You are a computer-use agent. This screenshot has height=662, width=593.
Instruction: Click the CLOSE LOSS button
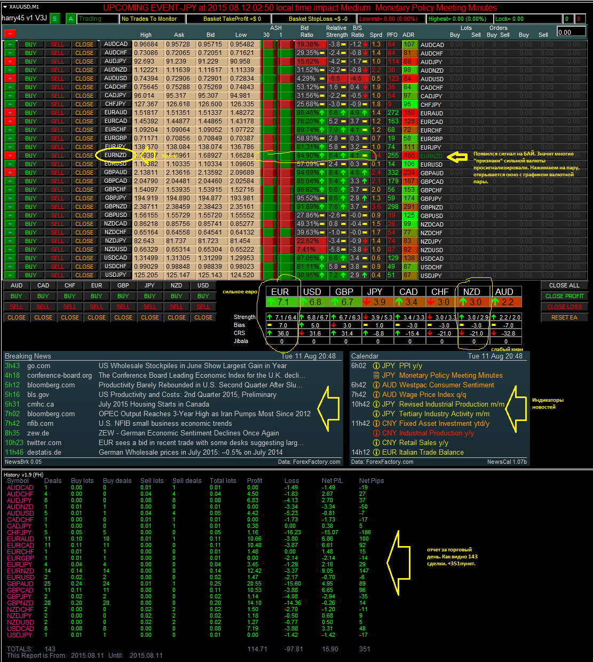pyautogui.click(x=564, y=307)
